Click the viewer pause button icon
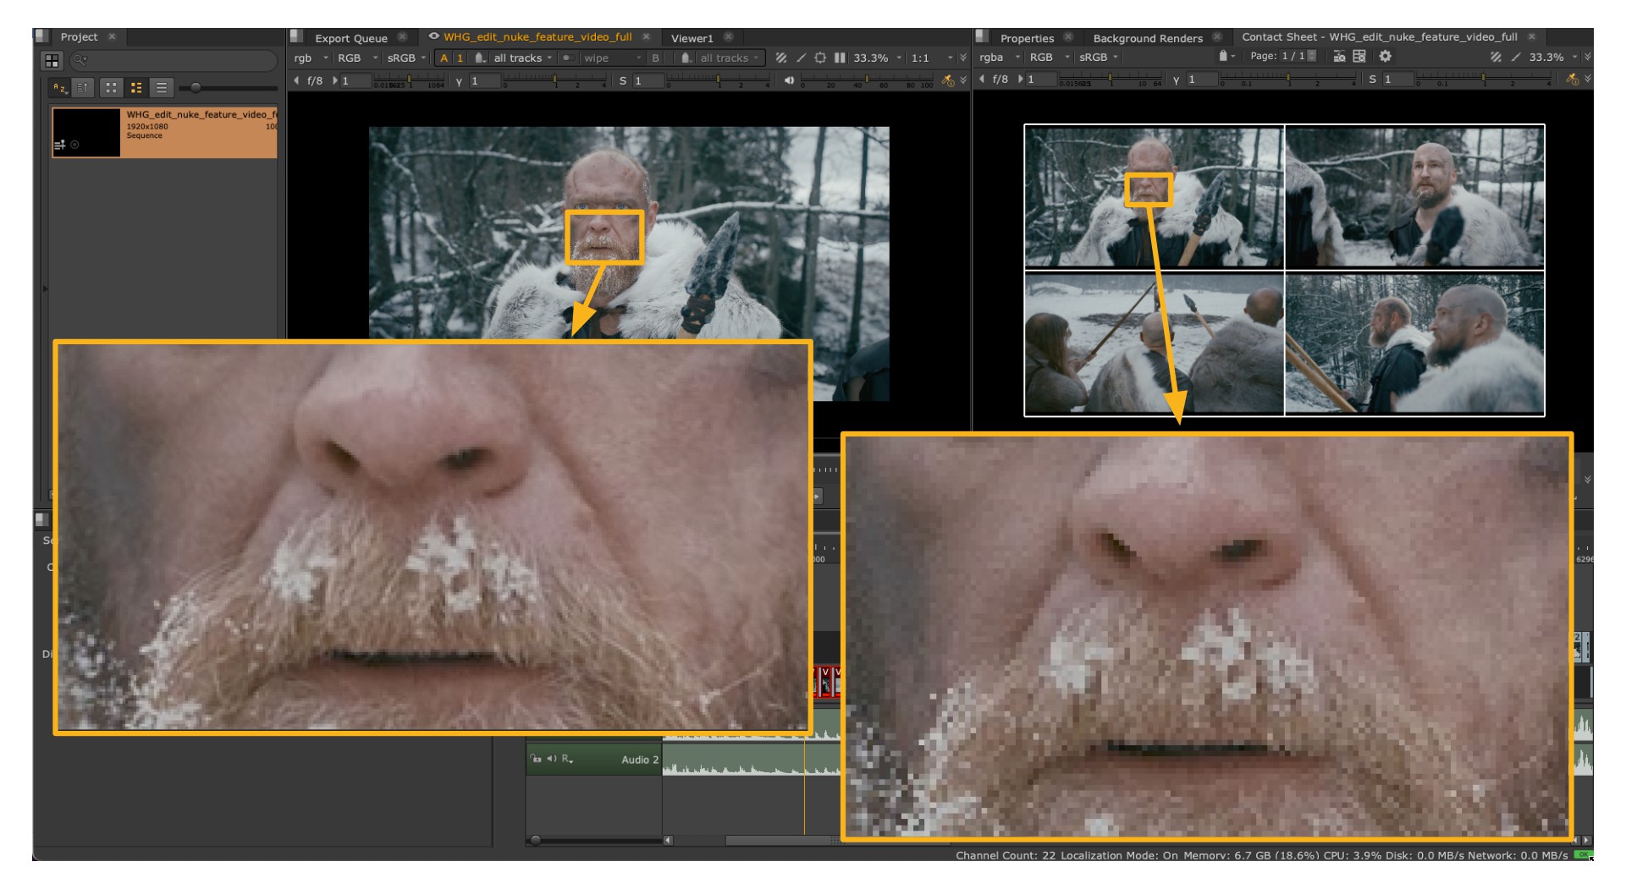The image size is (1626, 889). (x=840, y=58)
